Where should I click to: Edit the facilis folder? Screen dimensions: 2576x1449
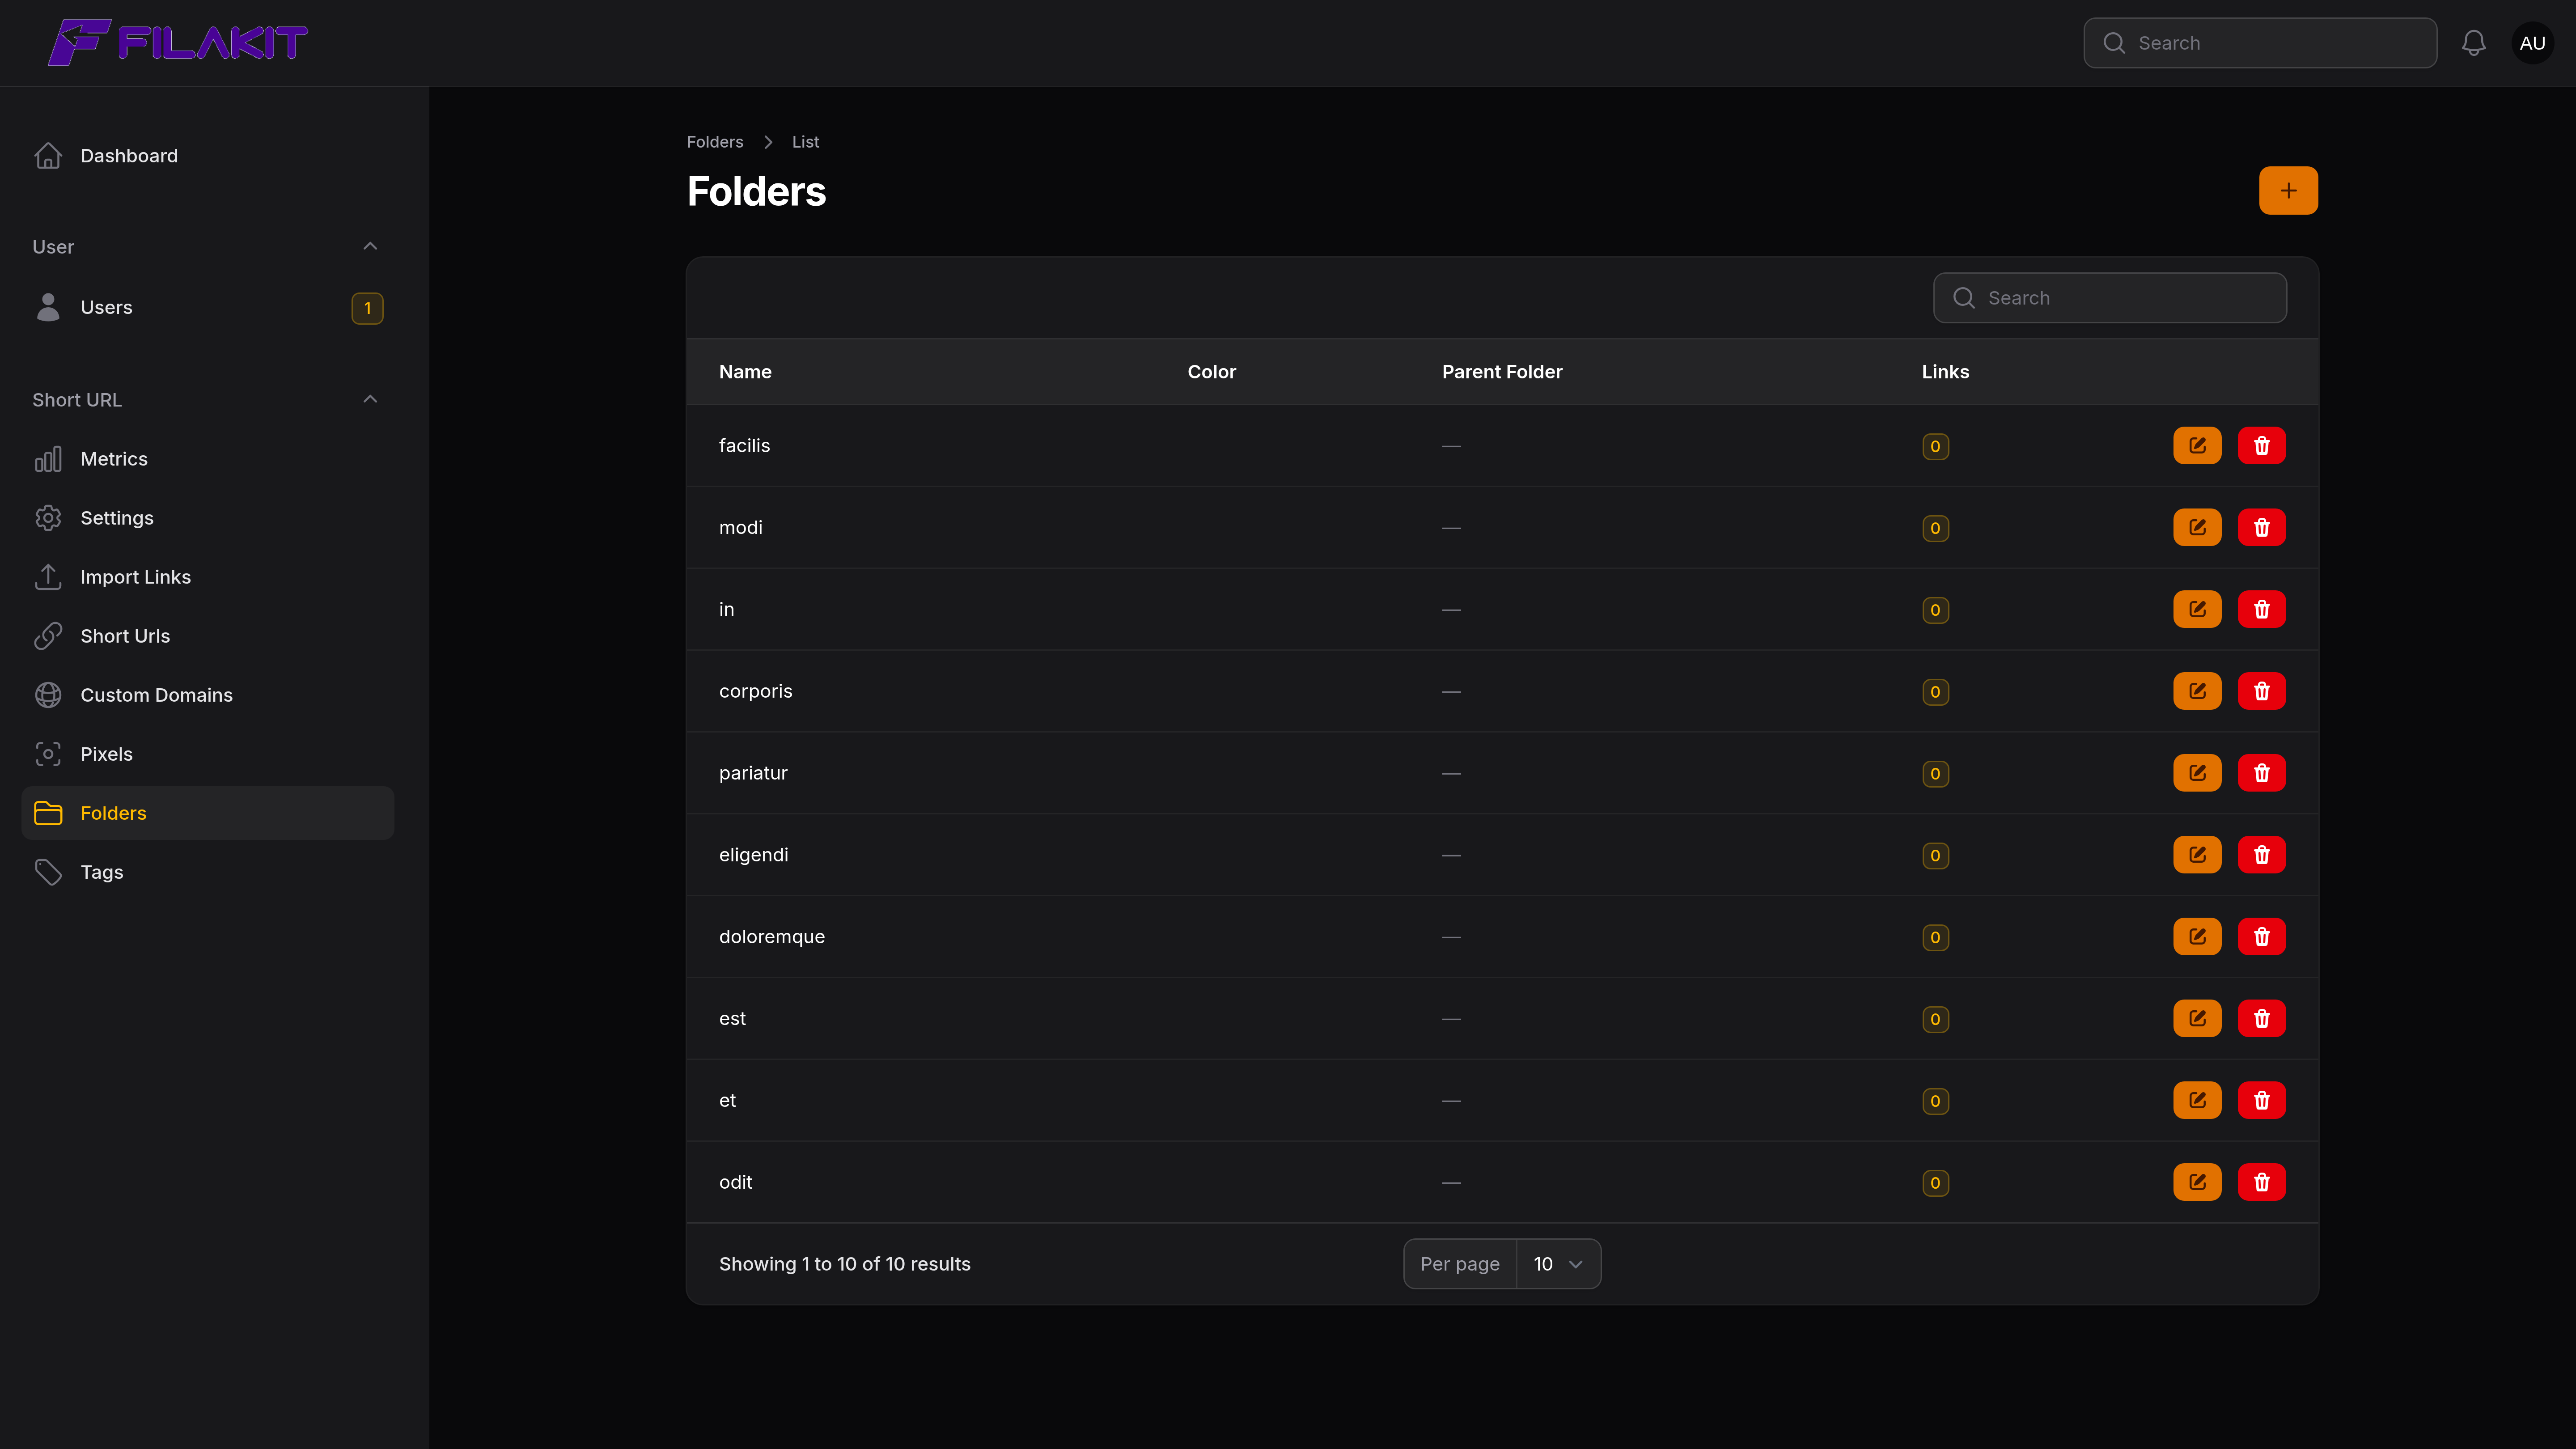point(2197,446)
